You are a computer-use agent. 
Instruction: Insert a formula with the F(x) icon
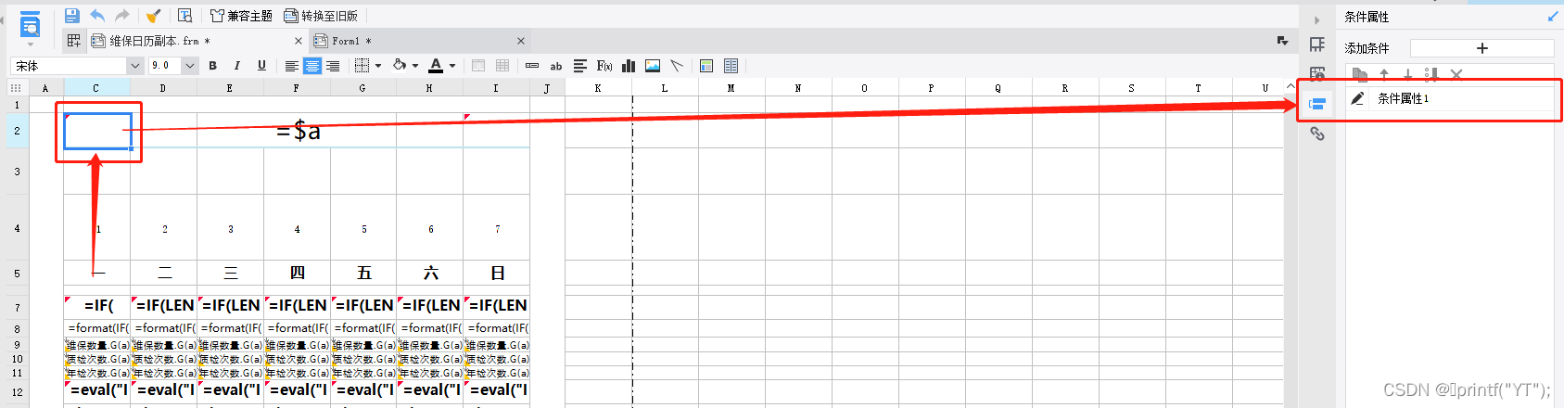(x=604, y=66)
